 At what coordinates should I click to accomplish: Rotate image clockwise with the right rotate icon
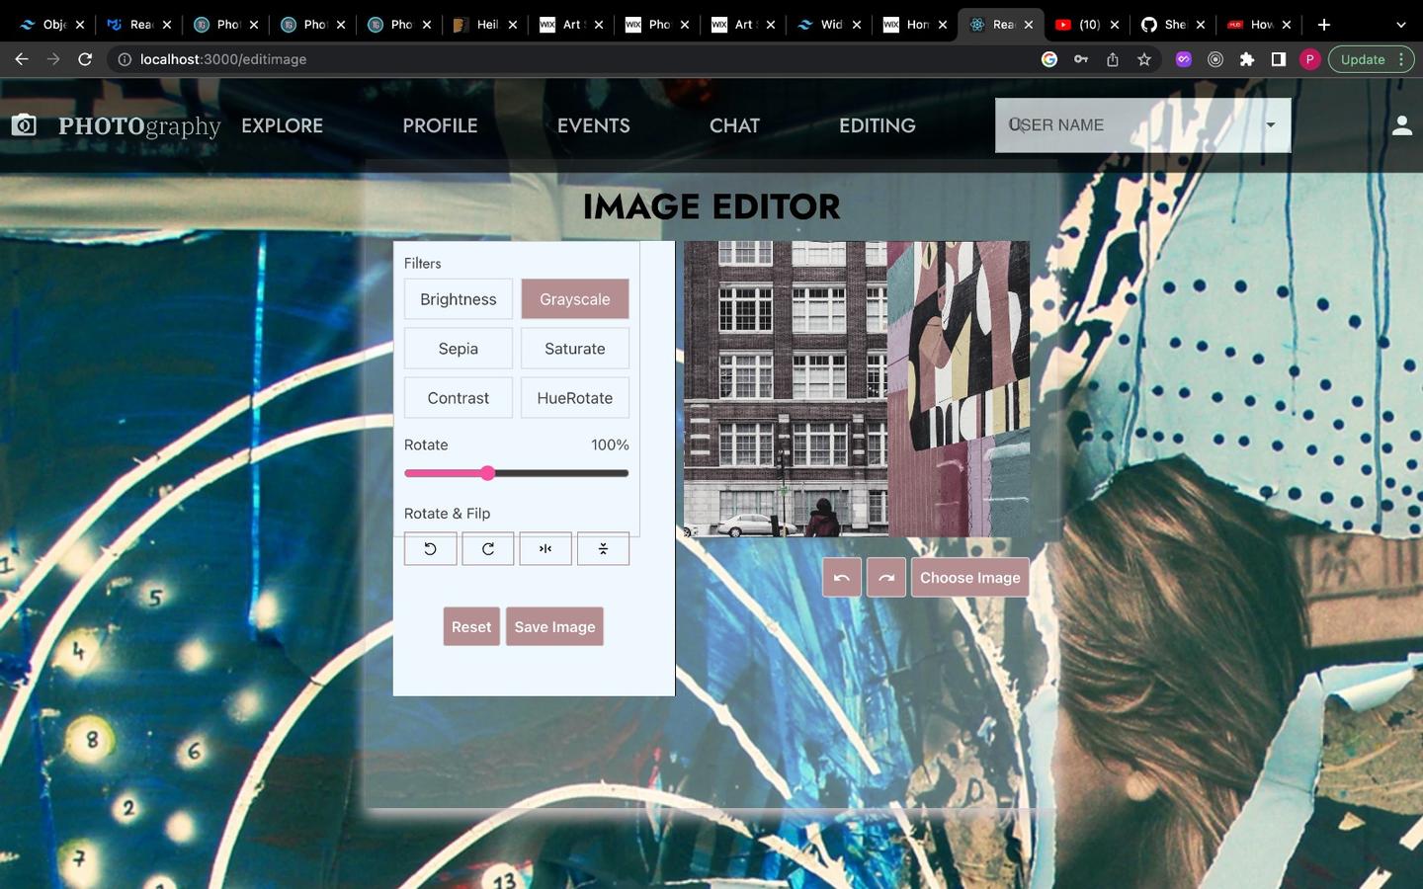tap(488, 549)
